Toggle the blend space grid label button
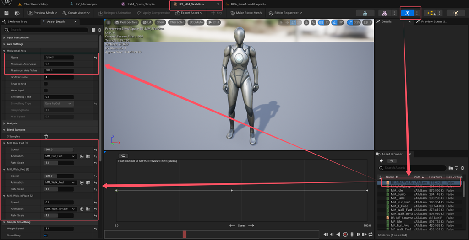469x240 pixels. click(123, 155)
